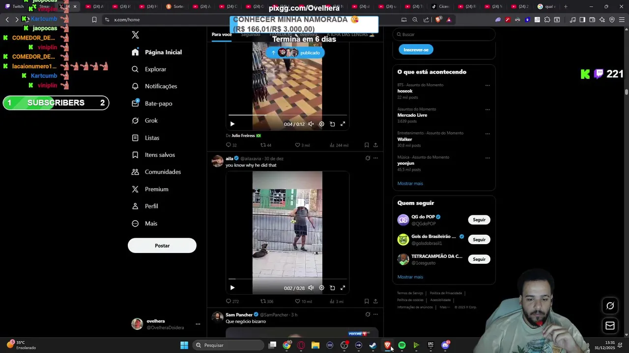Open Bate-papo messages icon
The image size is (629, 353).
click(x=135, y=103)
